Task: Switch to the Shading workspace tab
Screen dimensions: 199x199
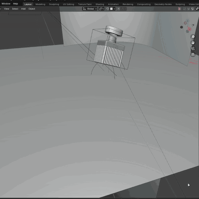Action: [100, 4]
